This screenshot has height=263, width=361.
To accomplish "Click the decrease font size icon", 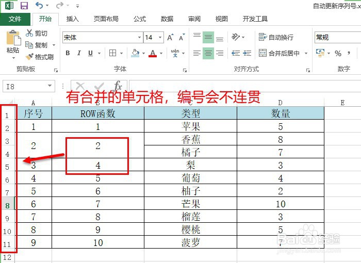I will 182,37.
